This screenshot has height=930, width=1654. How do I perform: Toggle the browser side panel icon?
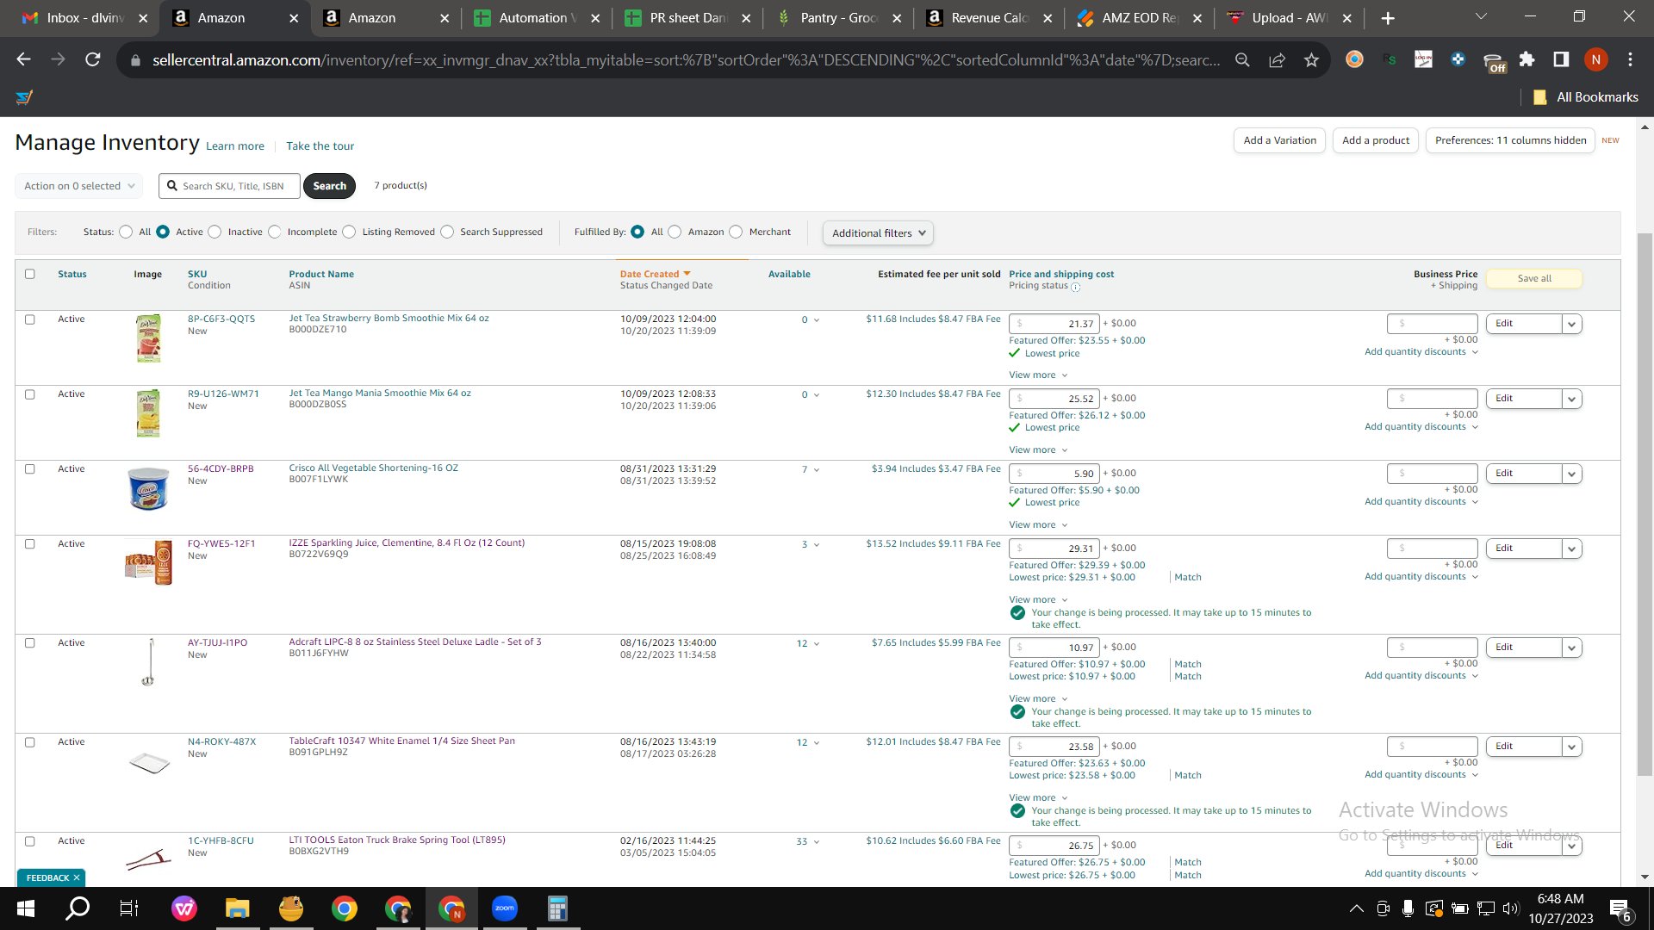pos(1561,59)
